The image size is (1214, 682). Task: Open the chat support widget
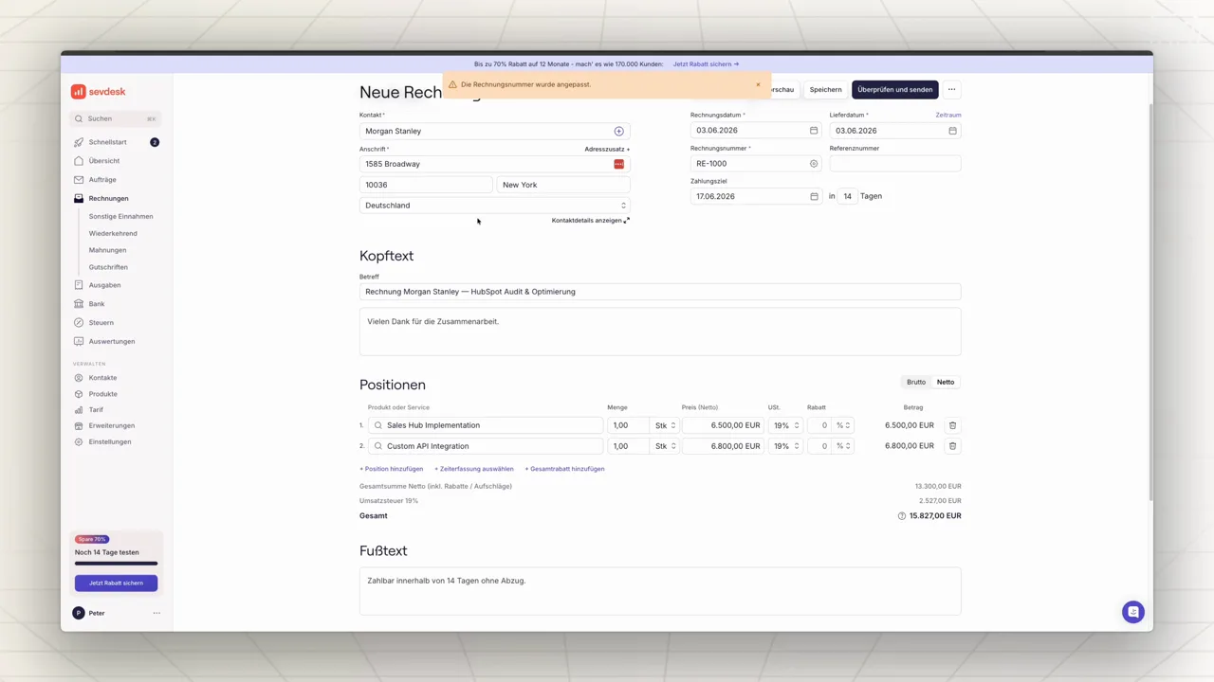[x=1132, y=612]
